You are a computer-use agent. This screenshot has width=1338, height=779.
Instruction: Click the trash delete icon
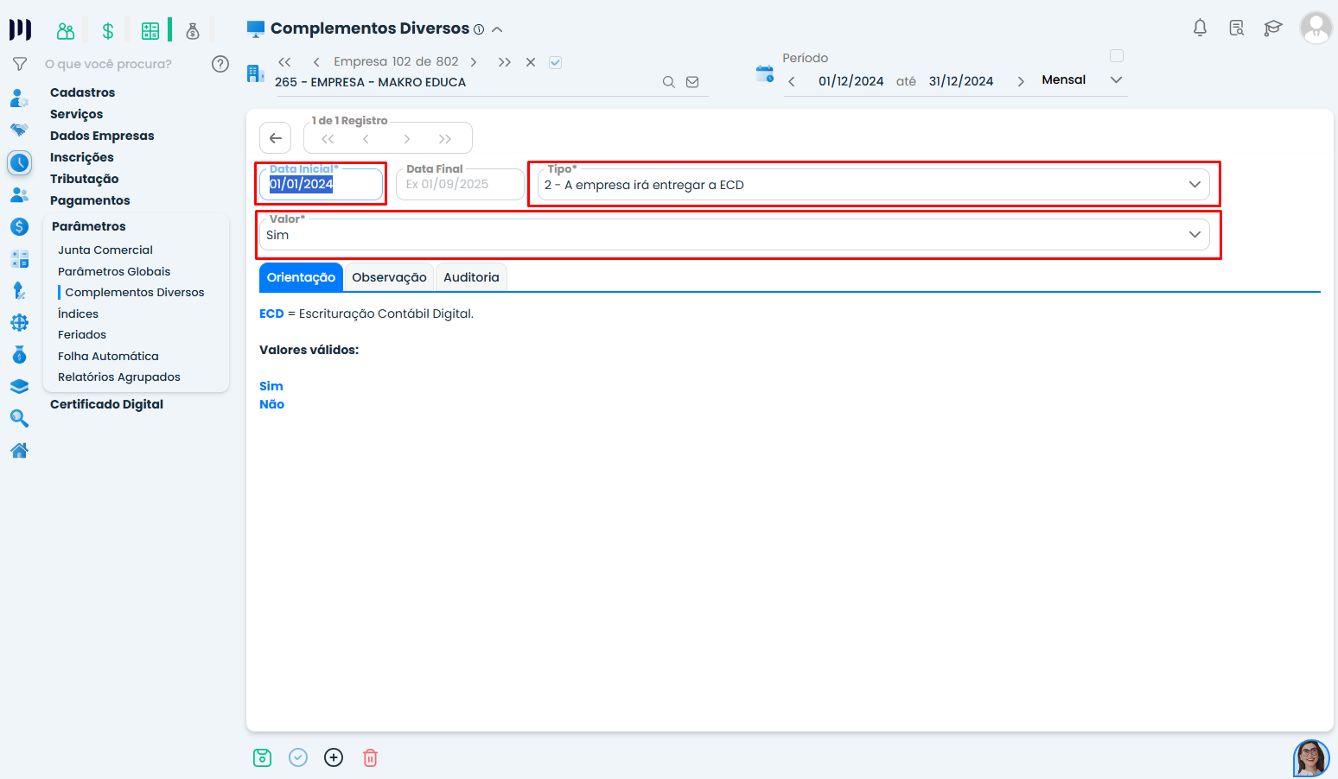click(x=370, y=757)
